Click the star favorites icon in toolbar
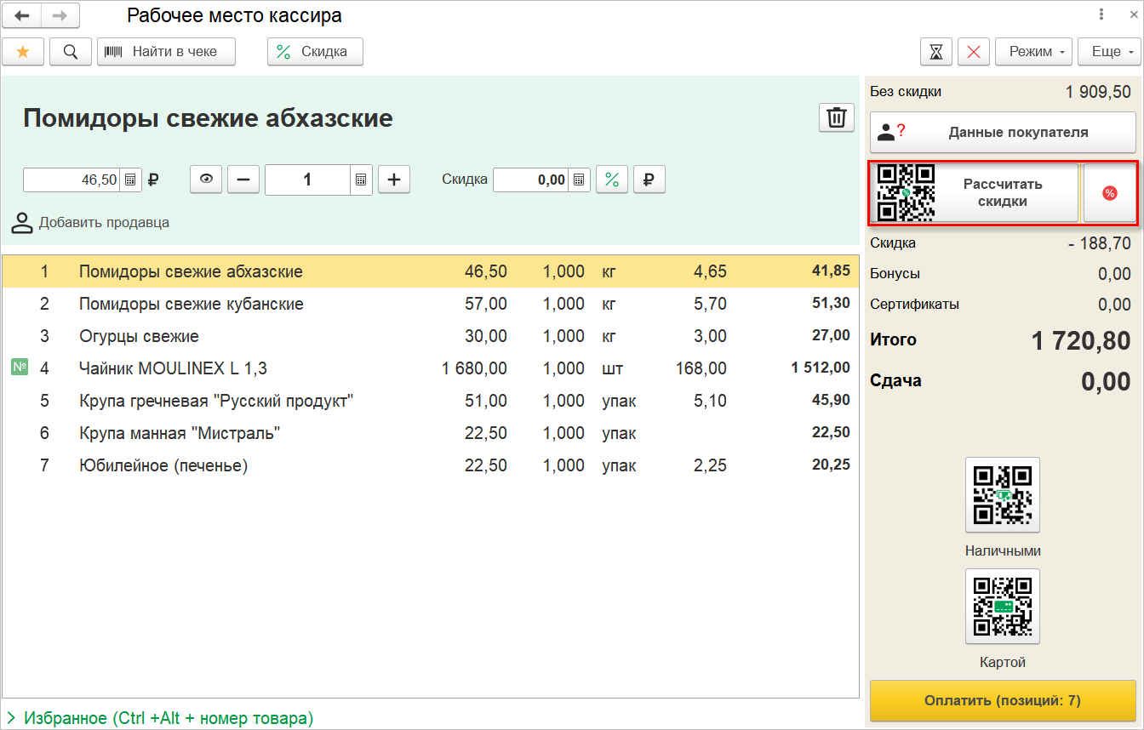This screenshot has height=730, width=1144. pos(23,52)
